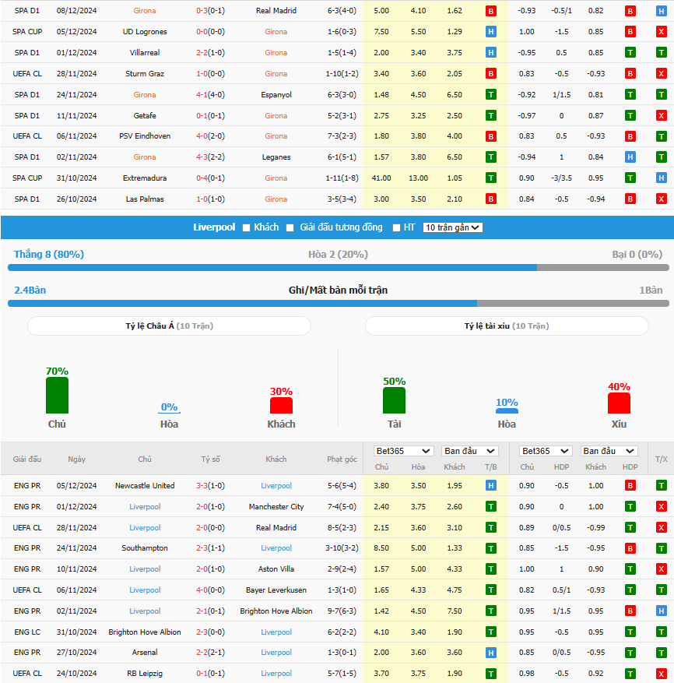Image resolution: width=674 pixels, height=683 pixels.
Task: Click Thắng 8 (80%) label
Action: (49, 255)
